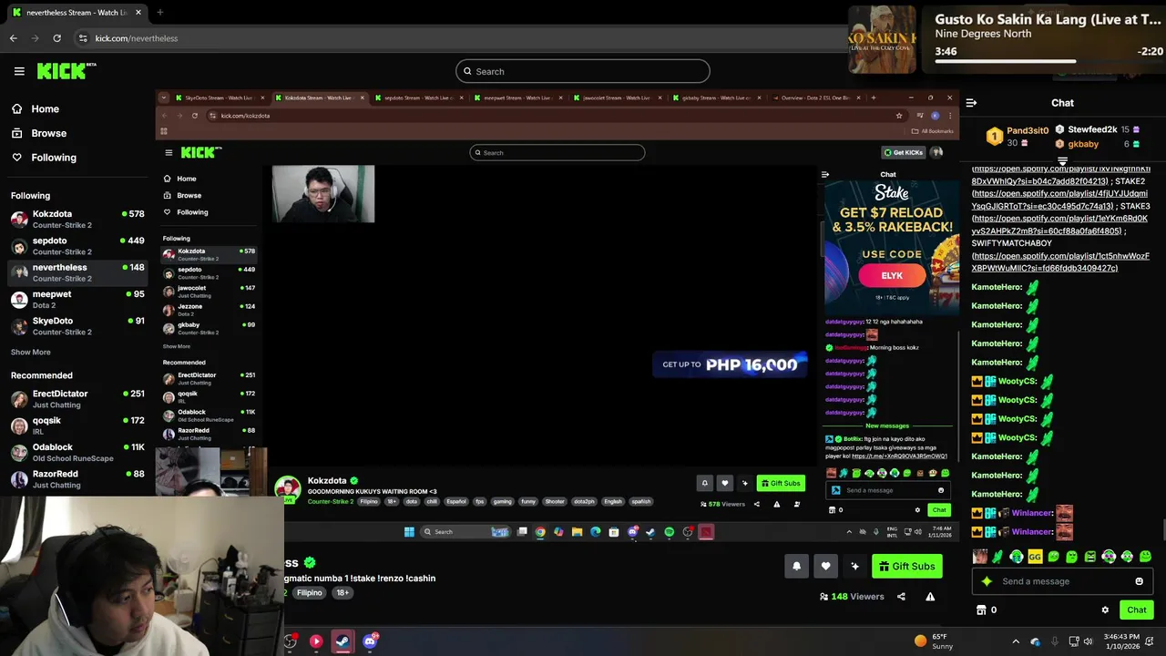Click the outer Kick search field
Image resolution: width=1166 pixels, height=656 pixels.
tap(583, 71)
